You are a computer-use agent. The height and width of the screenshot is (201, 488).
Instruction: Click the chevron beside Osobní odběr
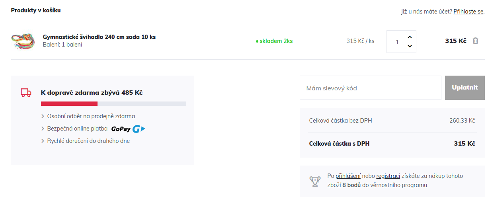click(x=43, y=117)
